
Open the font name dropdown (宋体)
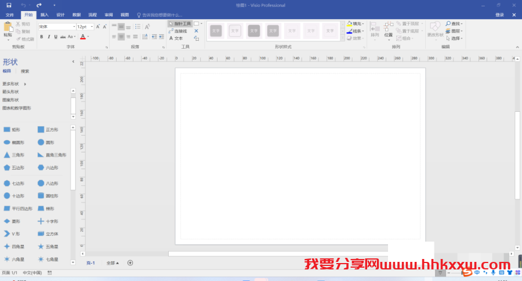tap(74, 27)
